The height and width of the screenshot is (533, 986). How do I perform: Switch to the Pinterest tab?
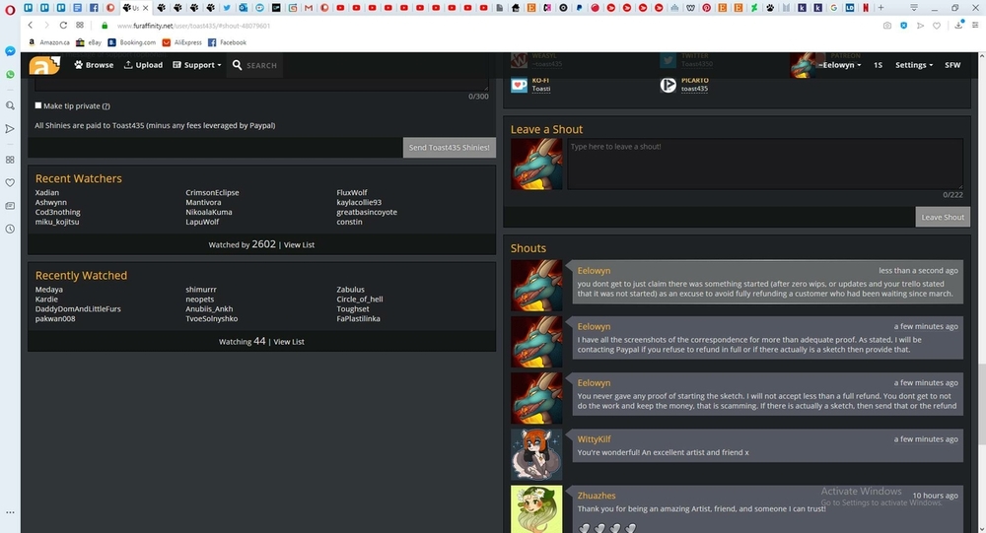706,8
